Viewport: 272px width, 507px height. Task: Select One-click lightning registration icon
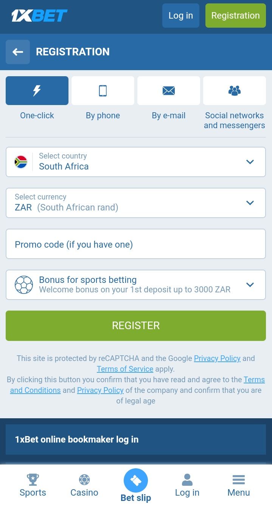point(37,91)
